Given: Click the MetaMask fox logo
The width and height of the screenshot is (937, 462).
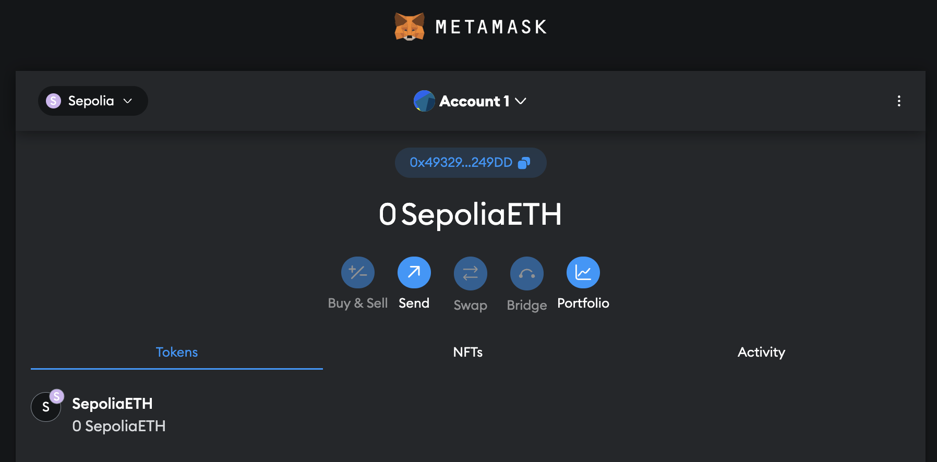Looking at the screenshot, I should pos(410,27).
